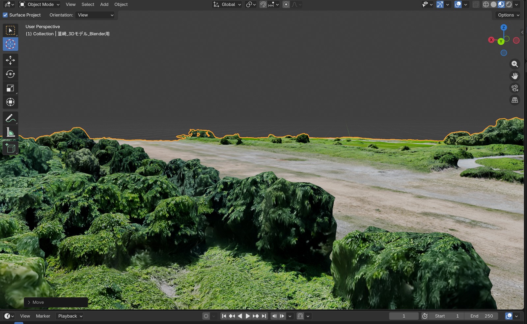
Task: Toggle proportional editing button
Action: tap(286, 5)
